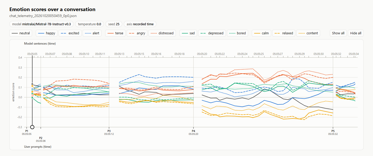Click the seed 25 pill
The width and height of the screenshot is (373, 156).
[x=114, y=24]
